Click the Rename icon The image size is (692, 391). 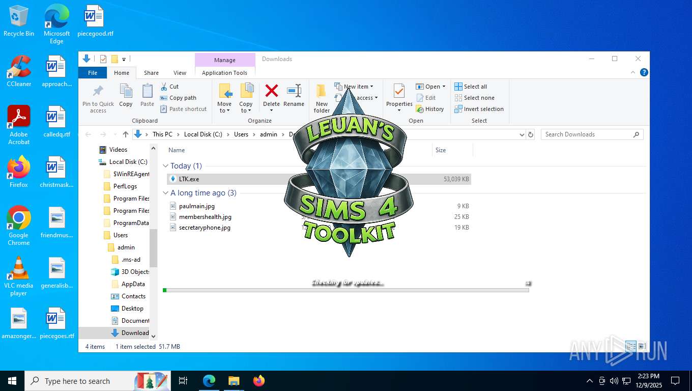click(x=294, y=91)
